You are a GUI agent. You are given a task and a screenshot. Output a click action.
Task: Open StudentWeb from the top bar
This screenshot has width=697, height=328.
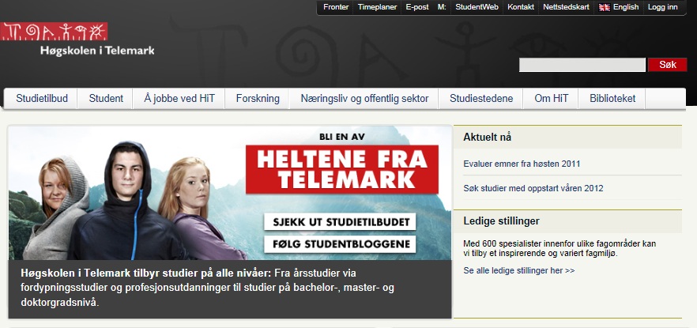tap(474, 7)
